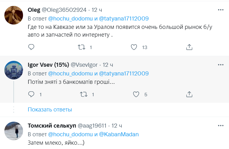Image resolution: width=229 pixels, height=149 pixels.
Task: Share Oleg's tweet
Action: click(189, 47)
